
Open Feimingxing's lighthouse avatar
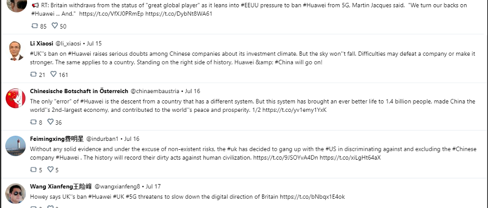[x=16, y=146]
